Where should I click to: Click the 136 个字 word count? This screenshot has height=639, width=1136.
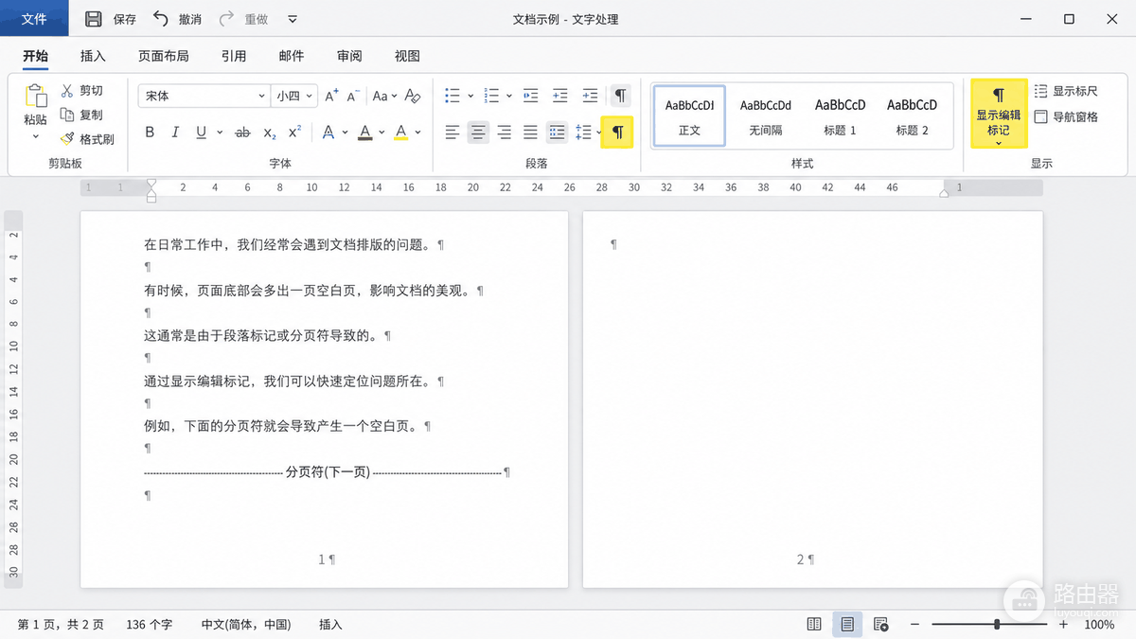point(150,625)
